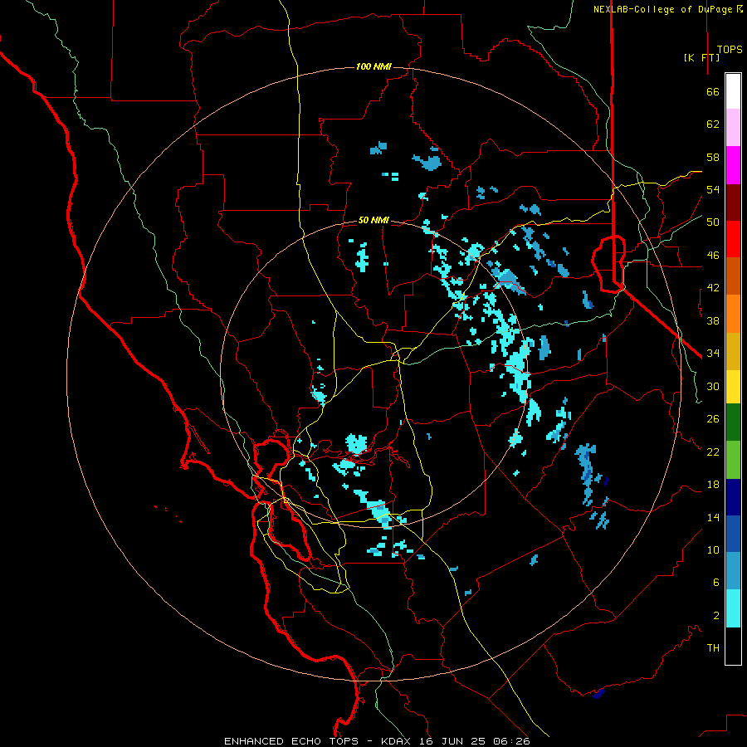Click the "NEXLAB-College of DuPage" credit text
The image size is (747, 747).
[x=662, y=9]
